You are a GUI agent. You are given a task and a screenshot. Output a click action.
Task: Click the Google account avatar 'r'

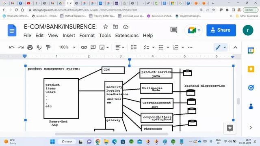(x=248, y=30)
